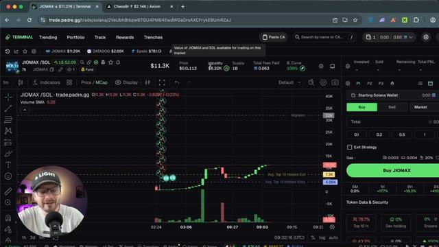439x247 pixels.
Task: Toggle log scale on chart
Action: (x=322, y=237)
